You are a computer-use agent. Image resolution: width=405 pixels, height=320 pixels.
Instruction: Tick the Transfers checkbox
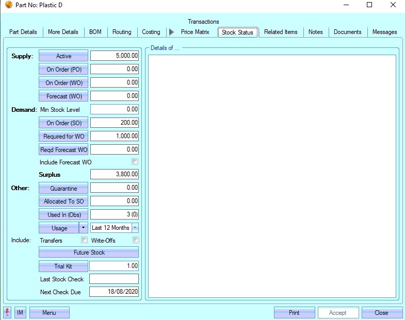(84, 240)
